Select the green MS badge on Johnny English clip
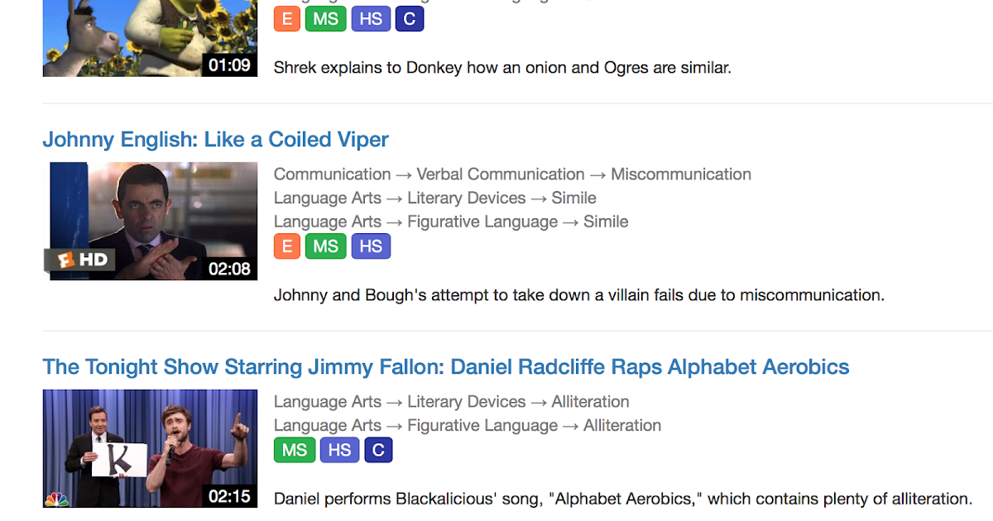 pos(325,246)
